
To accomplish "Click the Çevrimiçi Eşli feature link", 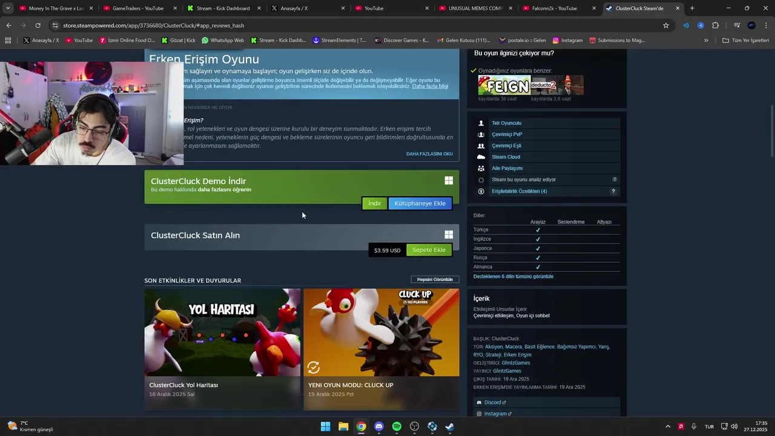I will (506, 146).
